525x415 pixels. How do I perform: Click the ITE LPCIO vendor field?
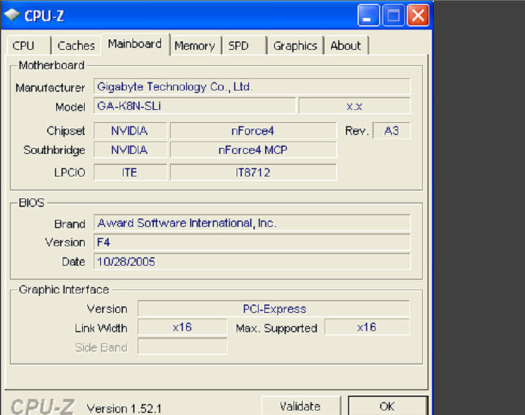pos(130,173)
